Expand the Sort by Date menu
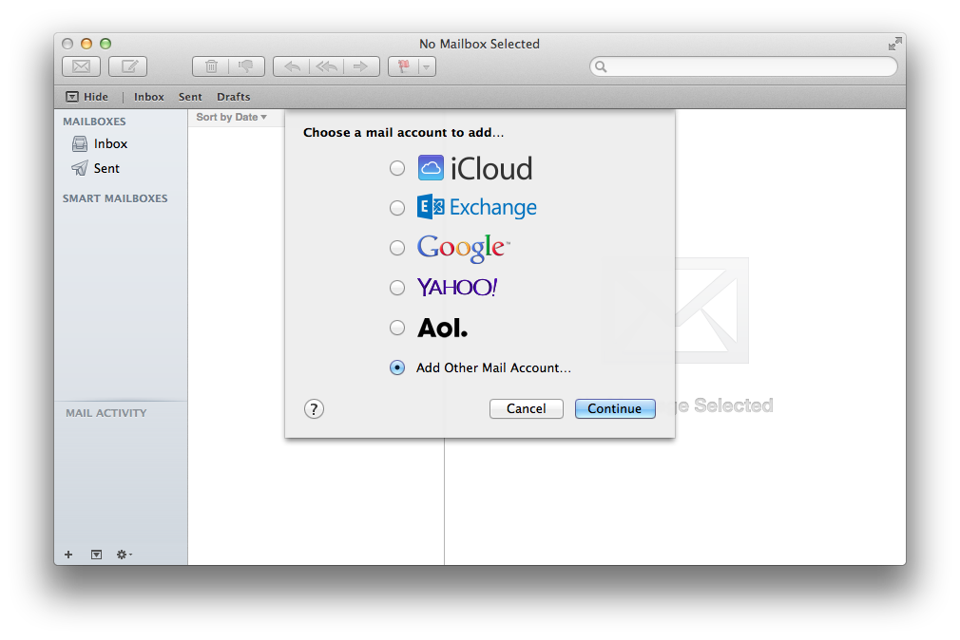 click(x=231, y=118)
